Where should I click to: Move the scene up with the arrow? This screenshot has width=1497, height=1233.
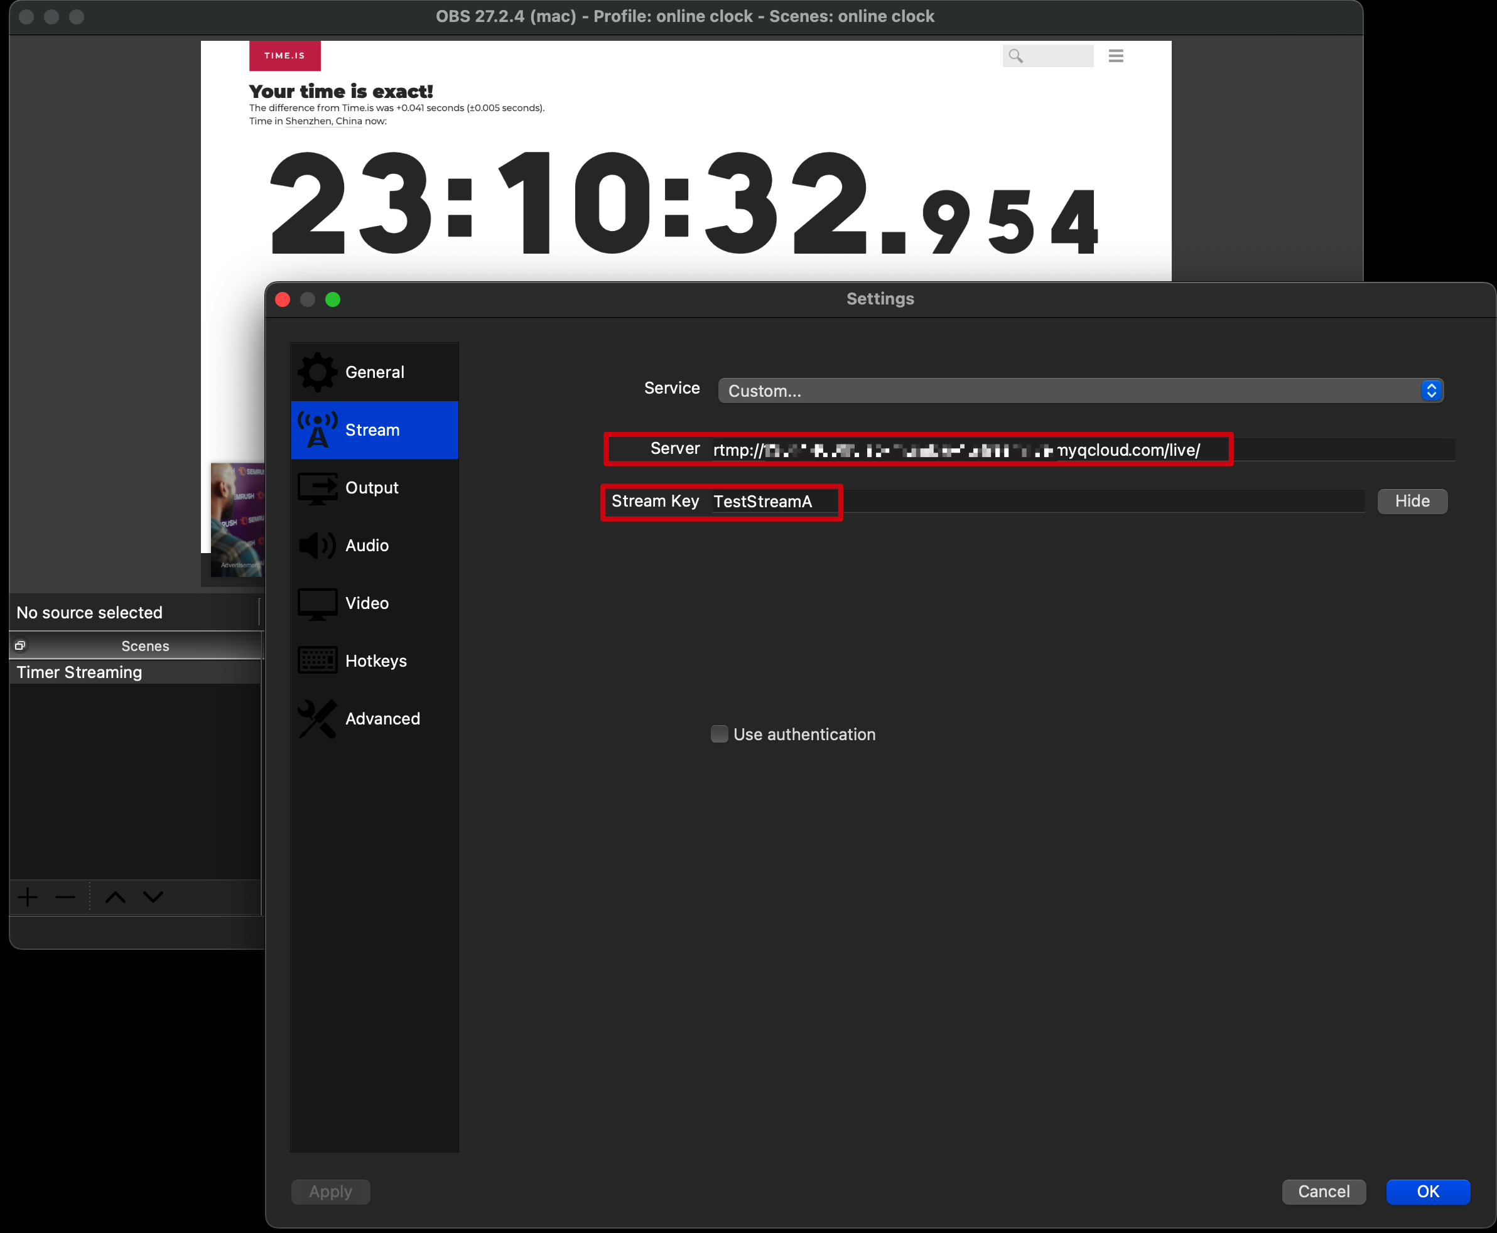(x=115, y=897)
